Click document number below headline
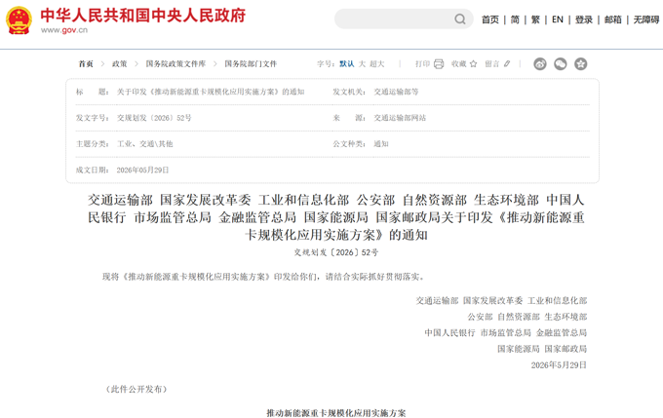Image resolution: width=663 pixels, height=418 pixels. point(336,252)
